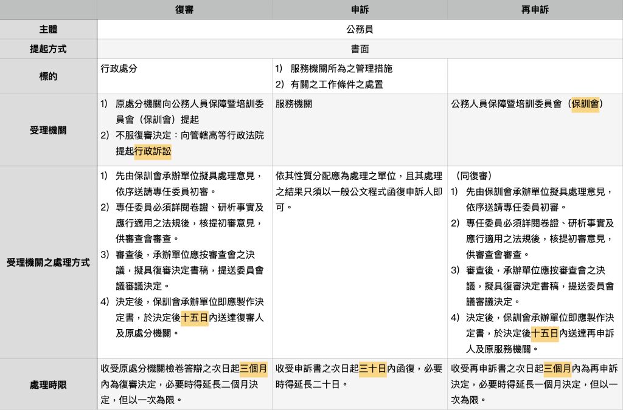This screenshot has width=623, height=410.
Task: Click the 復審 column header
Action: (x=184, y=9)
